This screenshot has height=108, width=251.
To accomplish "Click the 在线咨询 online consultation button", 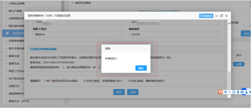I will tap(206, 16).
